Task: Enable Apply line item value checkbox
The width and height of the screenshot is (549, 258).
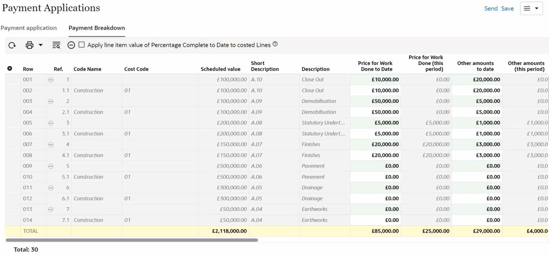Action: tap(81, 45)
